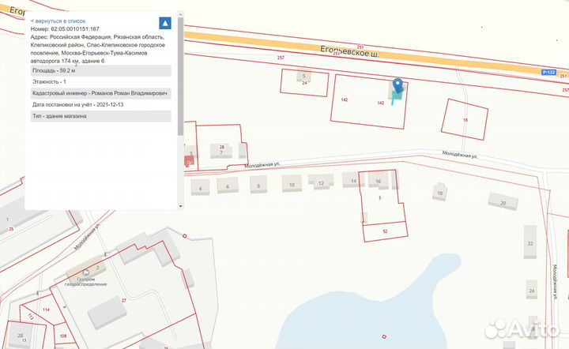Screen dimensions: 569x349
Task: Collapse the info panel with blue triangle
Action: pyautogui.click(x=164, y=24)
